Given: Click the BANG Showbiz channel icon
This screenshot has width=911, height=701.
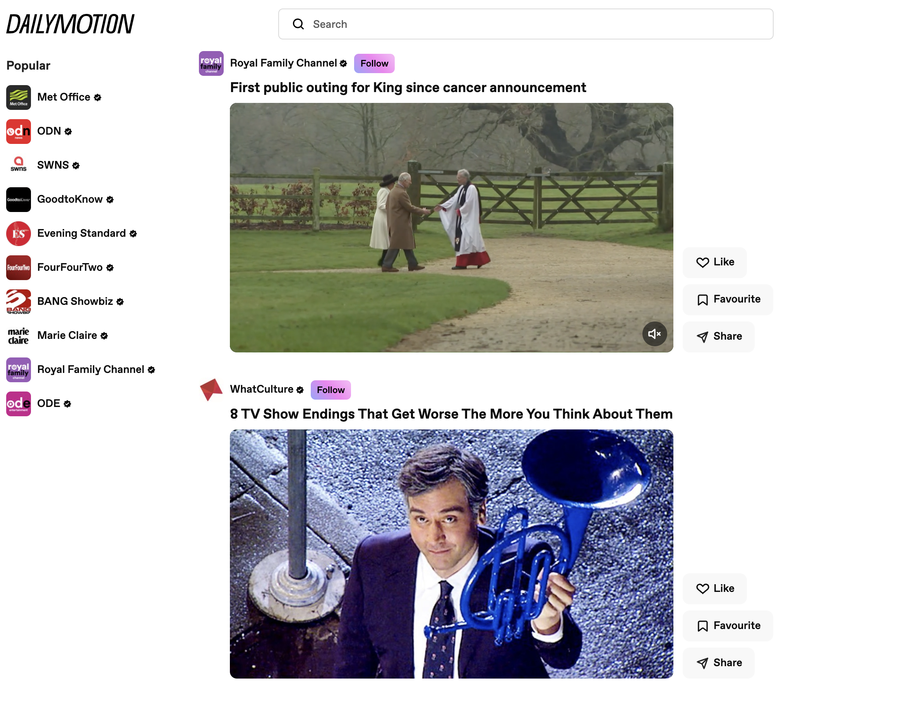Looking at the screenshot, I should [x=18, y=301].
